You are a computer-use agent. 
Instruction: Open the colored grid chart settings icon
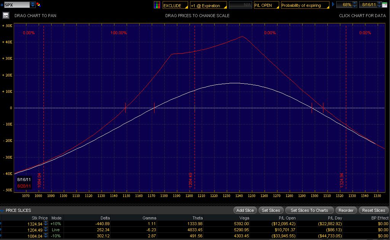(x=157, y=5)
